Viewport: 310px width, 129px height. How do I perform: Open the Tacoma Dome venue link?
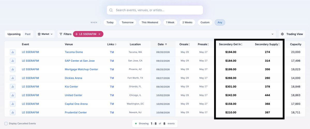coord(74,52)
